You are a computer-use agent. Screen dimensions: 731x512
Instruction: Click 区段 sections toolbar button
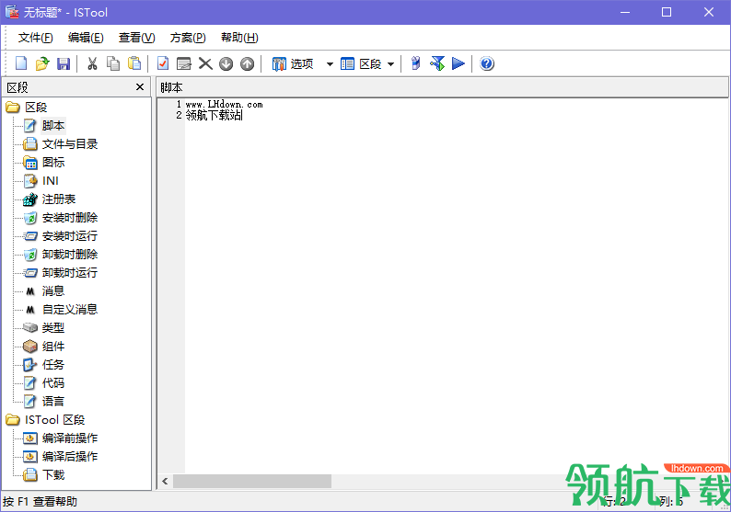pyautogui.click(x=361, y=63)
